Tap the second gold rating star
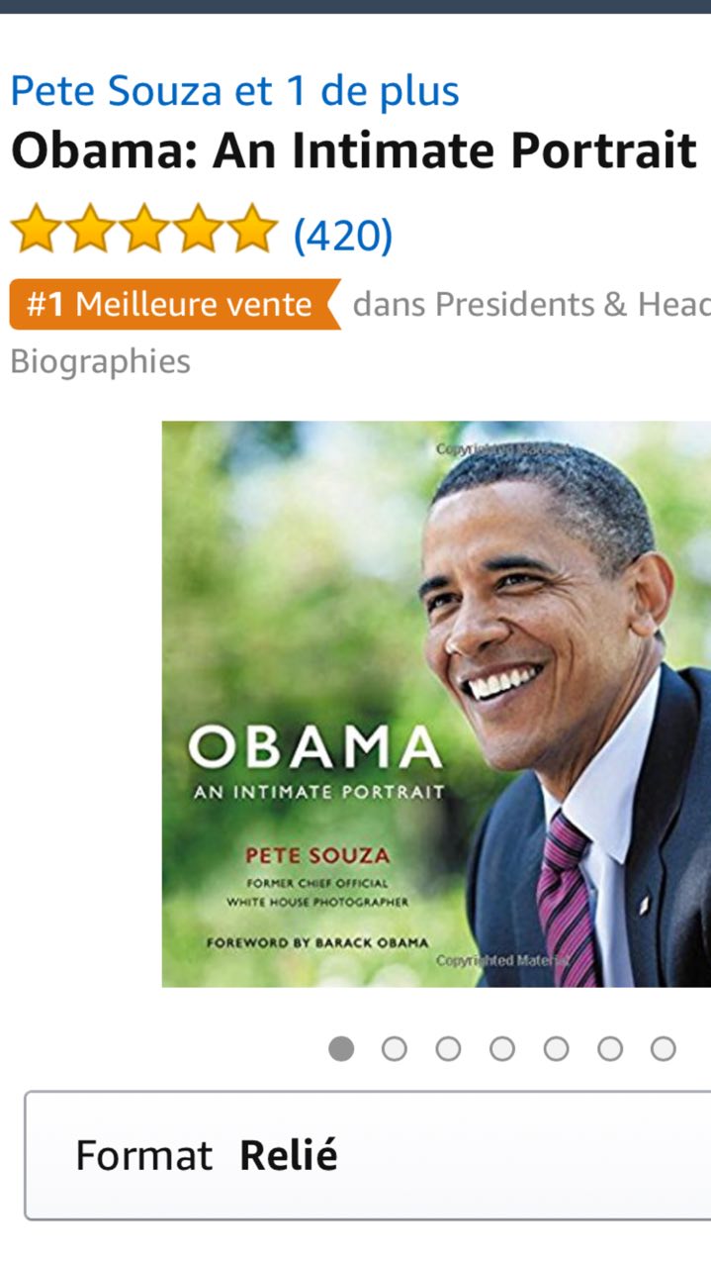Screen dimensions: 711x1267 click(x=91, y=228)
